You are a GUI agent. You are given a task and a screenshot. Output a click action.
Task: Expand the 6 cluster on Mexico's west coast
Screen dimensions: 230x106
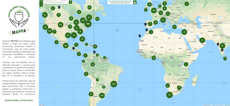point(56,42)
